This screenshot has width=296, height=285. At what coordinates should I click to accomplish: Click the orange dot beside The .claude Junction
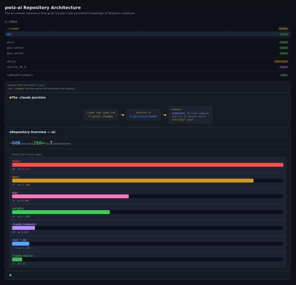[x=10, y=98]
